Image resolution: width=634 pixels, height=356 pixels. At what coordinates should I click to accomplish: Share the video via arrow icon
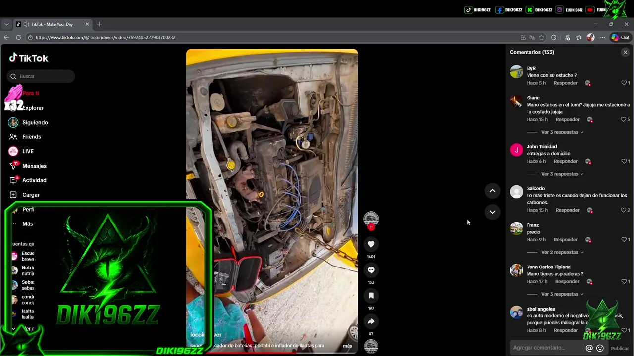[371, 321]
